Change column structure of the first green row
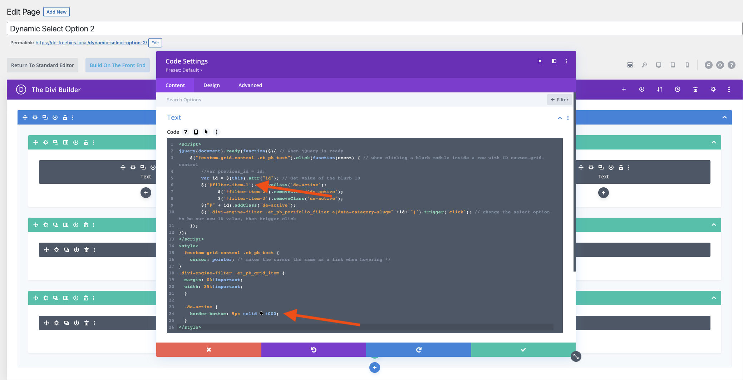 click(66, 142)
